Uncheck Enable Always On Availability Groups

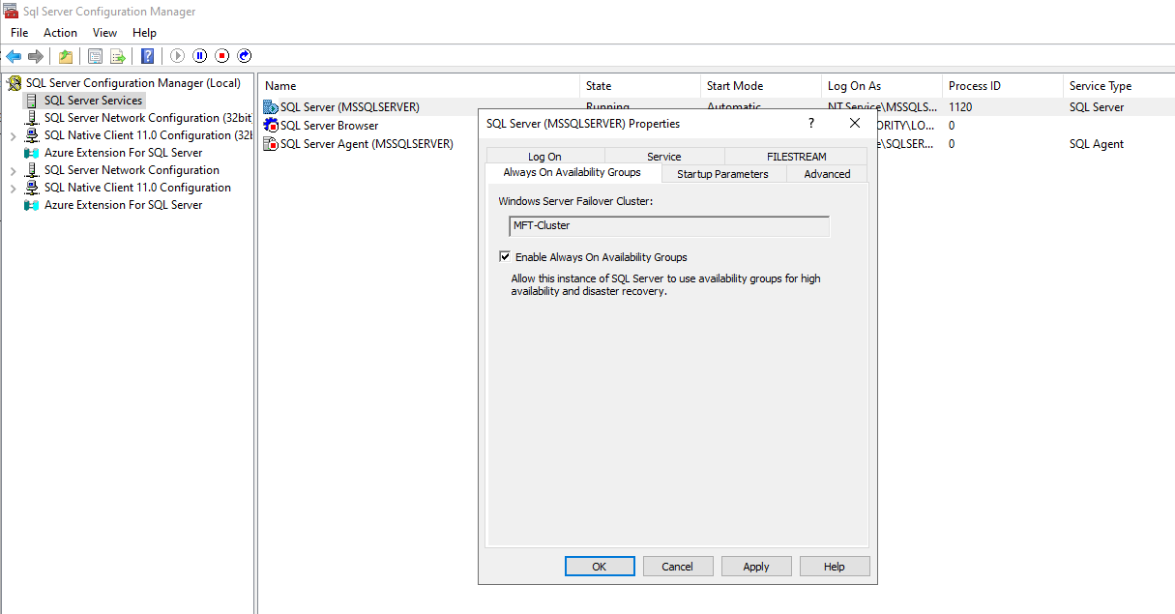(505, 257)
